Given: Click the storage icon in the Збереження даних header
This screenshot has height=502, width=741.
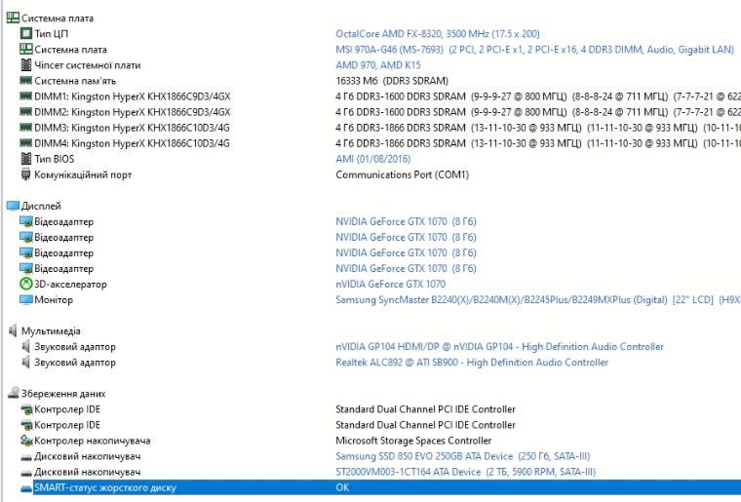Looking at the screenshot, I should pos(14,393).
